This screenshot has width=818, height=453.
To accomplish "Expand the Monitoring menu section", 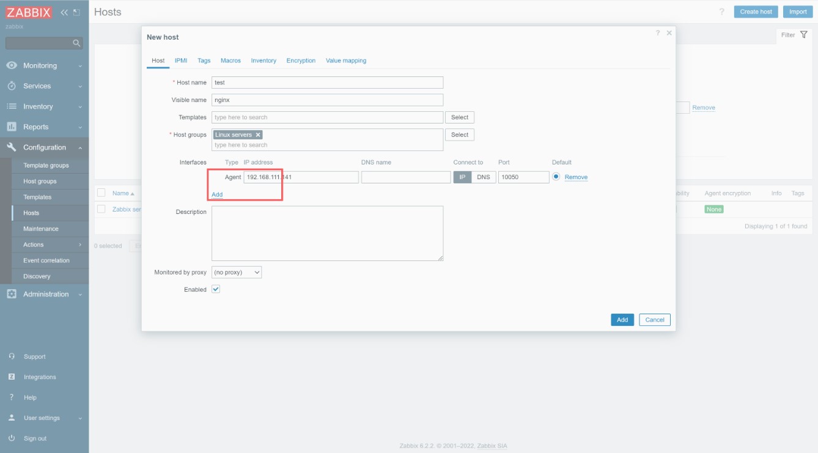I will tap(80, 66).
